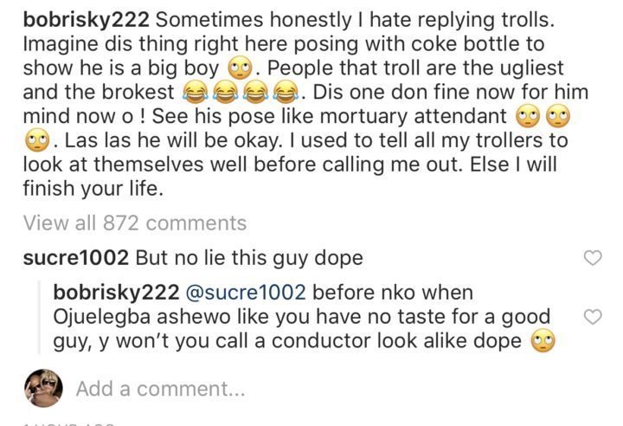Tap the profile avatar beside the comment box
623x426 pixels.
click(43, 388)
